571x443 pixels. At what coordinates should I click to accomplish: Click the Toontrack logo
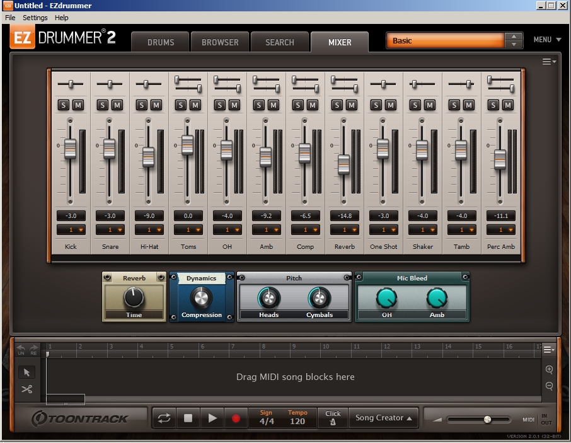point(79,418)
